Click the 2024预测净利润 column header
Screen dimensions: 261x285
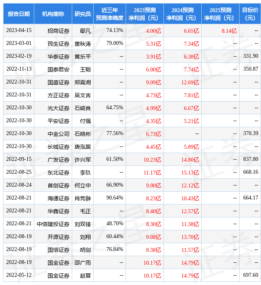pyautogui.click(x=183, y=14)
